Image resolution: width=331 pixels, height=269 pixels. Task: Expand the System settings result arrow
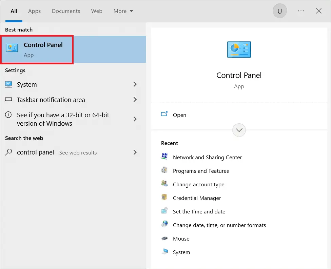135,84
